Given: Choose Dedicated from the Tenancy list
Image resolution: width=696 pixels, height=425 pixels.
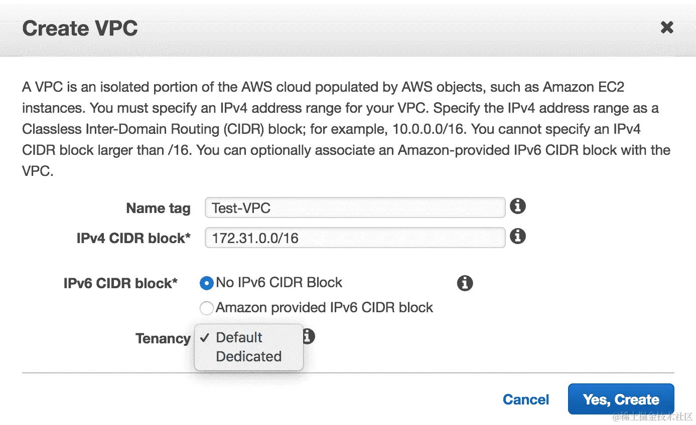Looking at the screenshot, I should point(248,356).
